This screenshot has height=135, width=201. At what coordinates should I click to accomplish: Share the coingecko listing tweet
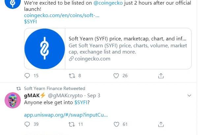[161, 76]
